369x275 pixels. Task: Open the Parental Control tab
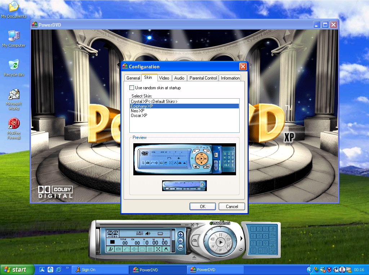[203, 78]
